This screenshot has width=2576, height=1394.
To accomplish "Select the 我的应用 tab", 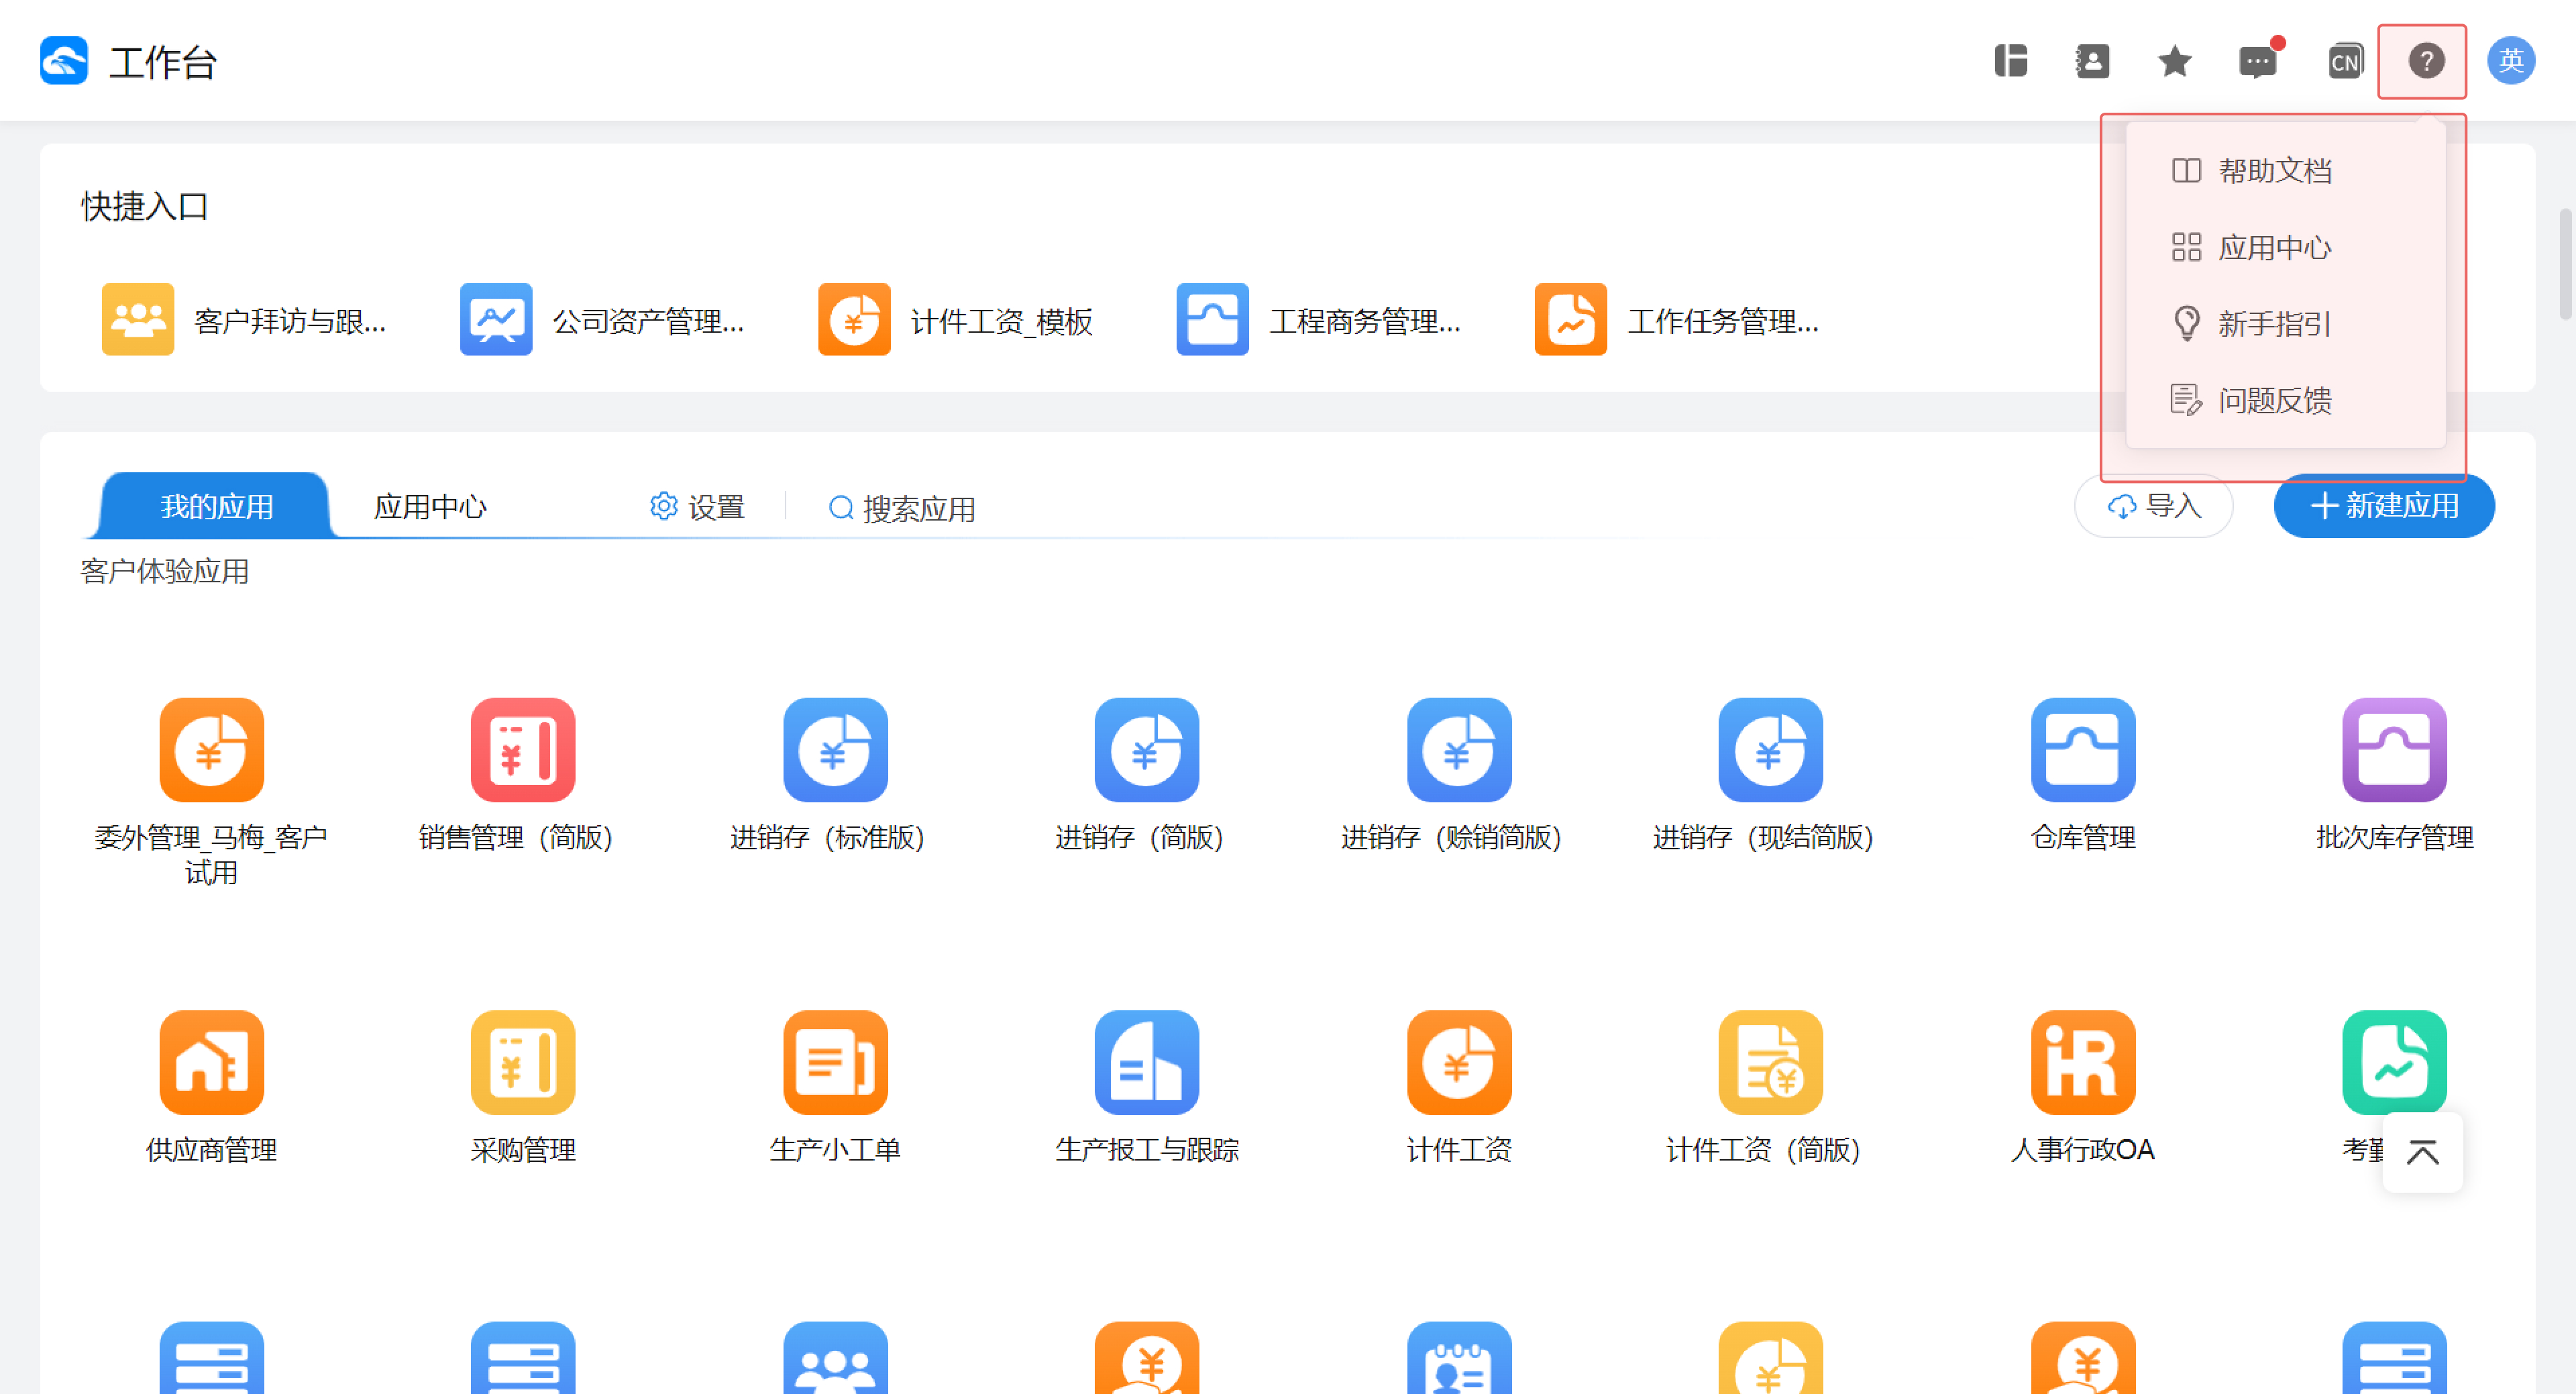I will coord(216,507).
